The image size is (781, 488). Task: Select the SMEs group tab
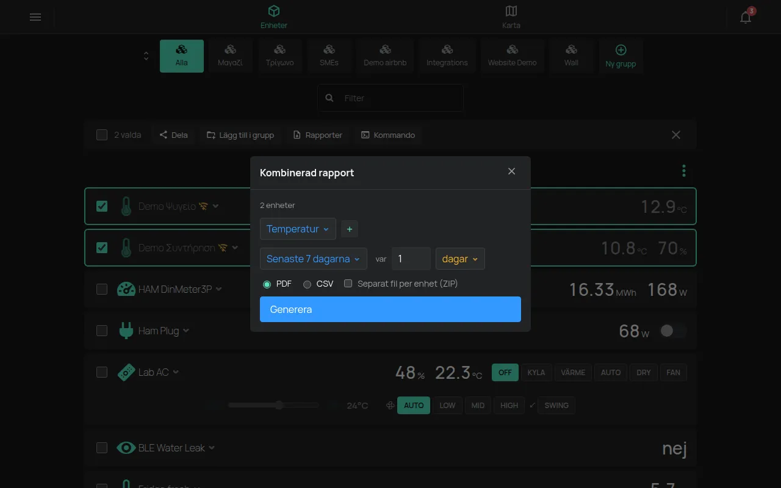[x=329, y=56]
